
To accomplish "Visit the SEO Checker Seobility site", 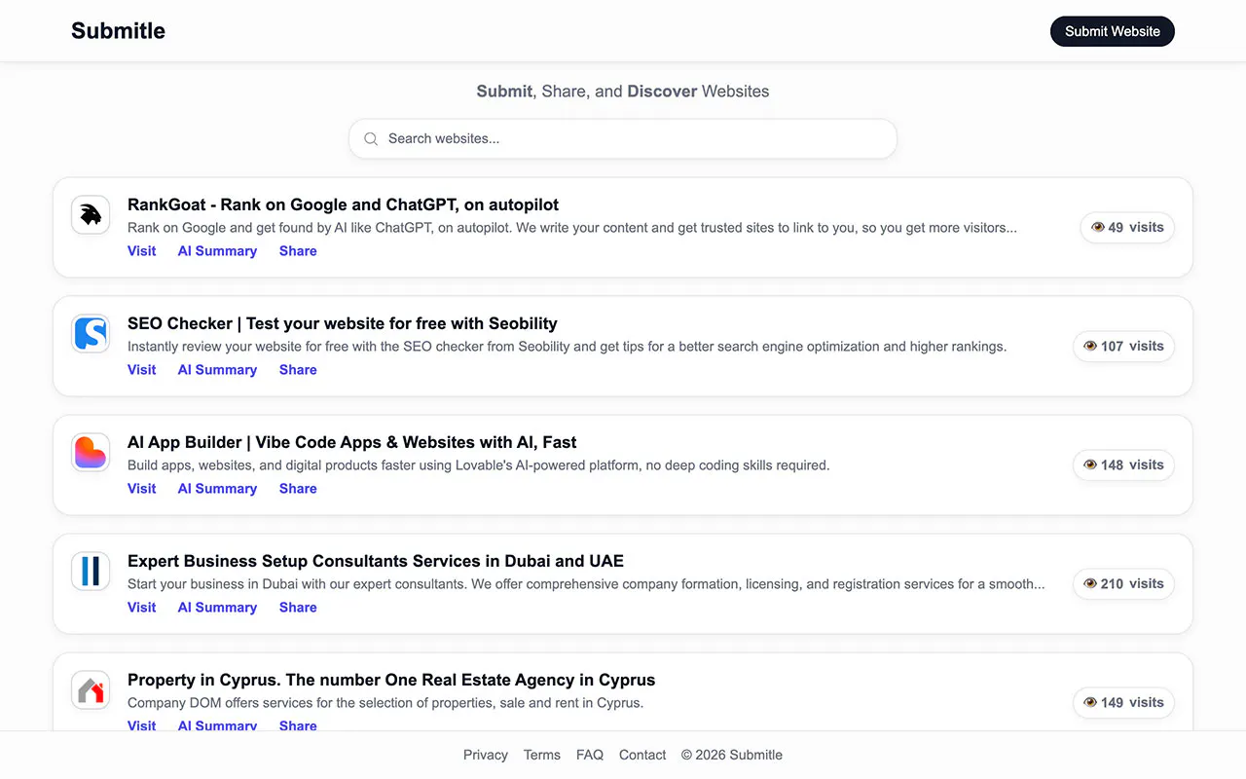I will coord(141,370).
